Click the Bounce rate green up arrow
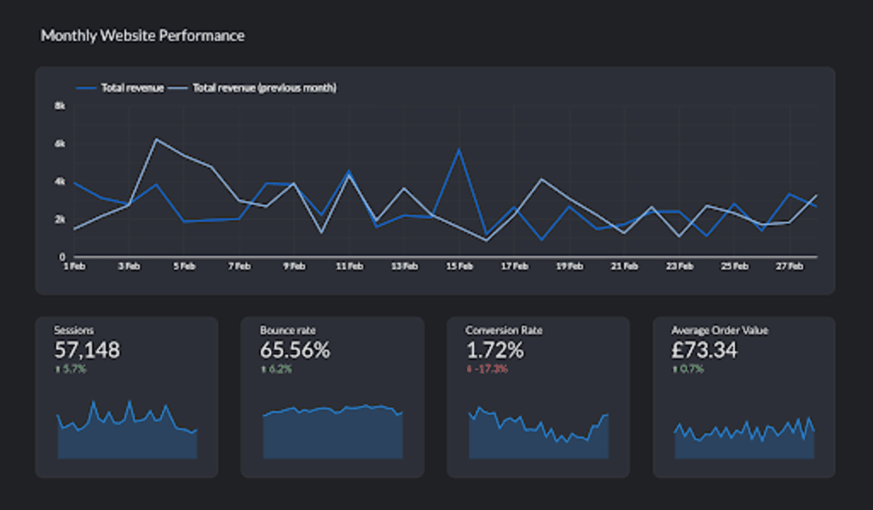This screenshot has height=510, width=873. tap(263, 369)
